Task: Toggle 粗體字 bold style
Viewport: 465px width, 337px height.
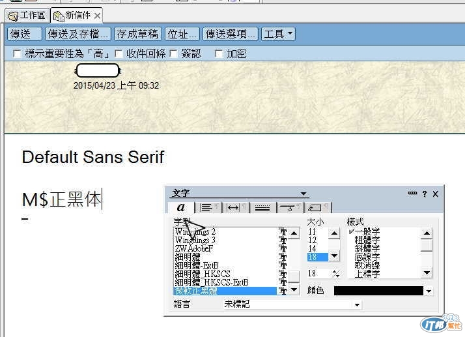Action: [x=367, y=240]
